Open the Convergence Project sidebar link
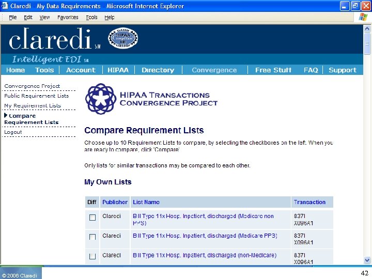The width and height of the screenshot is (372, 279). pyautogui.click(x=32, y=86)
